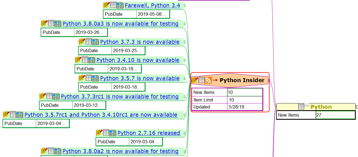Click Updated value 5/28/19 in Python Insider properties

click(x=245, y=107)
